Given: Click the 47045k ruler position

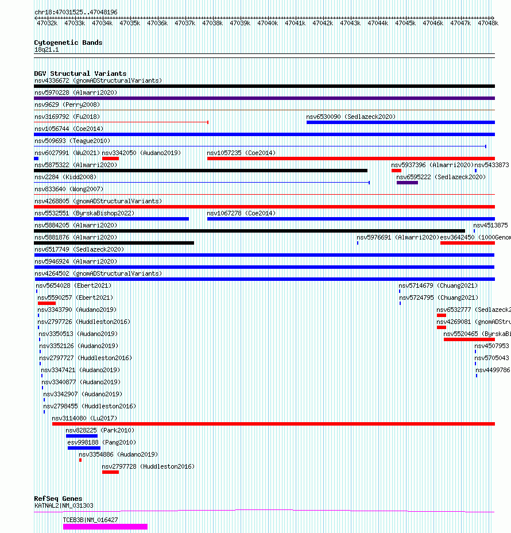Looking at the screenshot, I should coord(405,23).
